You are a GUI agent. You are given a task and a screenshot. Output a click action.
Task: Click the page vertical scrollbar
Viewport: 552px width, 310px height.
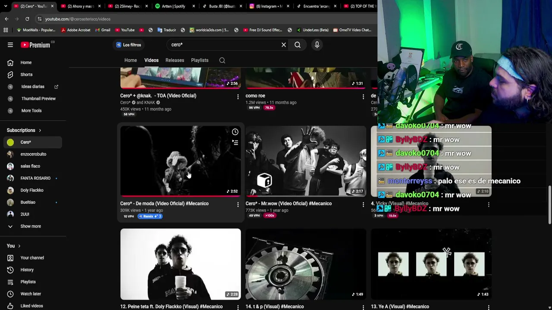549,205
